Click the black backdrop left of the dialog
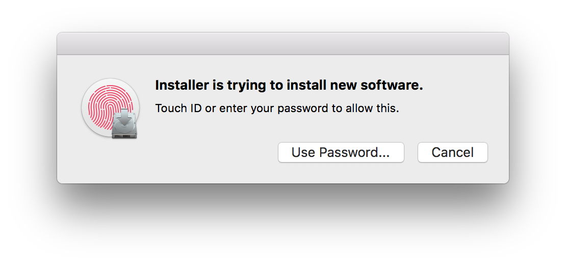 coord(28,108)
